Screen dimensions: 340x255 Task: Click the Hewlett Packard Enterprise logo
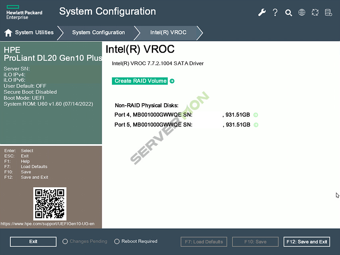tap(24, 13)
